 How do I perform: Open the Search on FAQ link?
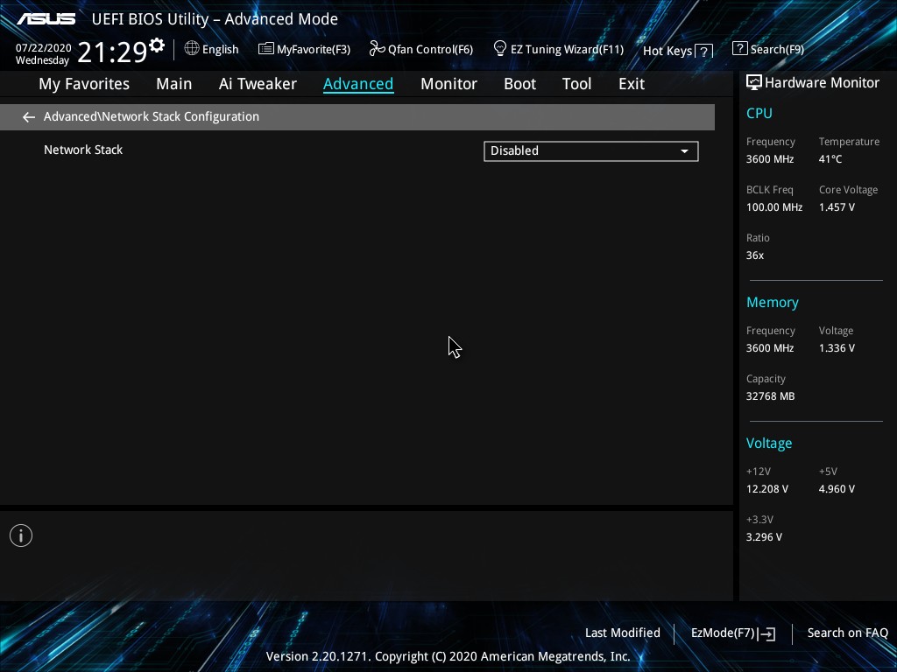click(847, 633)
